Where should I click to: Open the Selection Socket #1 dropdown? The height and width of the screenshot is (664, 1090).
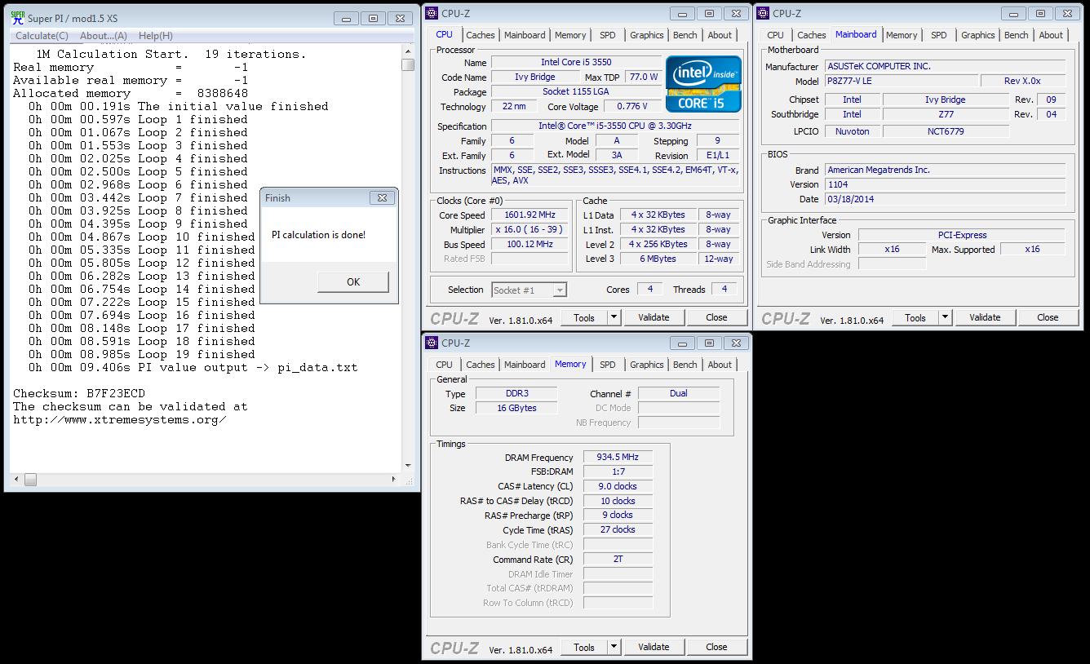[x=529, y=290]
